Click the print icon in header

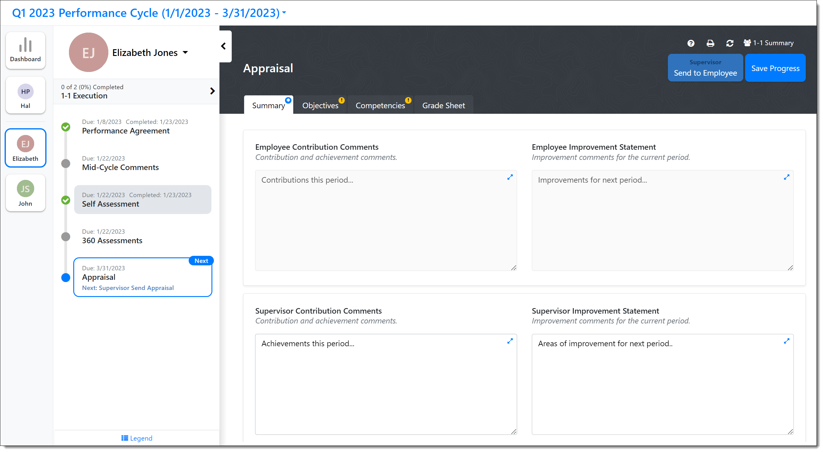pyautogui.click(x=710, y=43)
